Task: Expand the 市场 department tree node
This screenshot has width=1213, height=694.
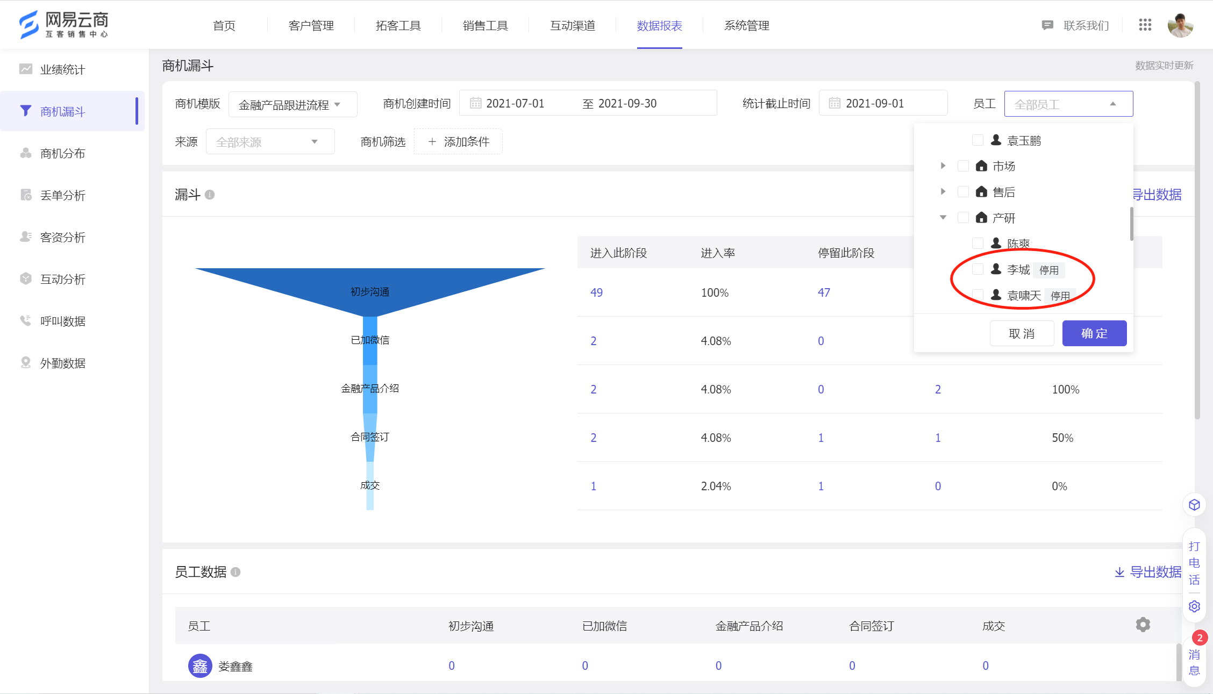Action: (x=943, y=166)
